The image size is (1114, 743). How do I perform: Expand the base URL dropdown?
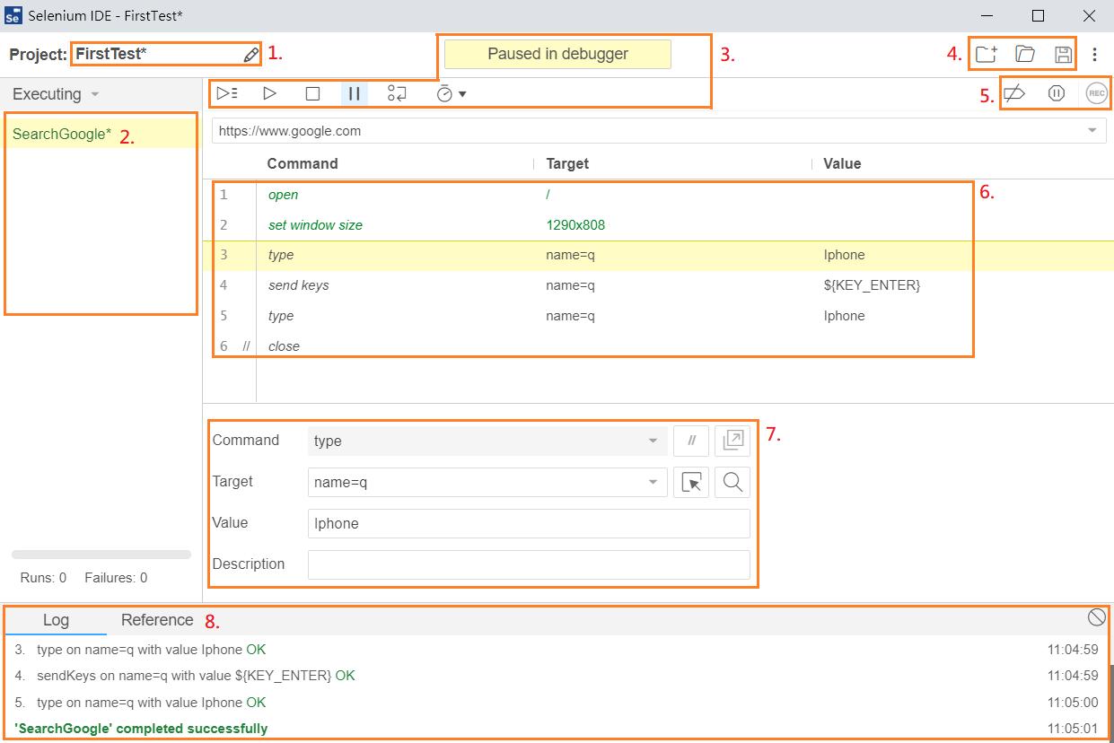tap(1092, 131)
